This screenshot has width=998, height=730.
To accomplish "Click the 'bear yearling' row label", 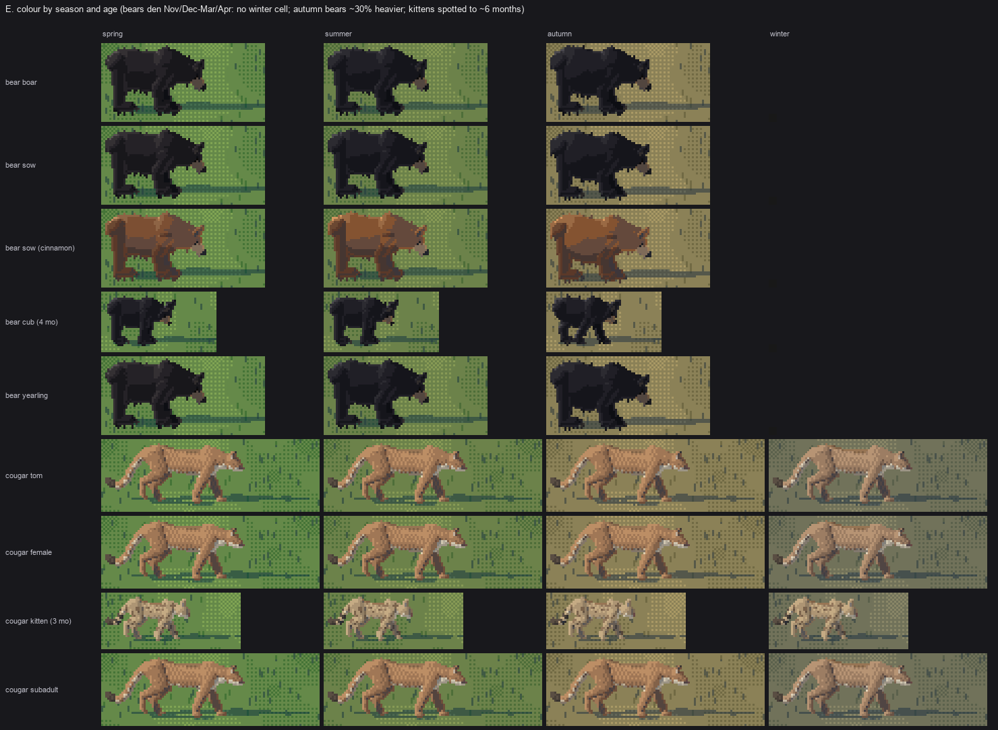I will click(26, 395).
